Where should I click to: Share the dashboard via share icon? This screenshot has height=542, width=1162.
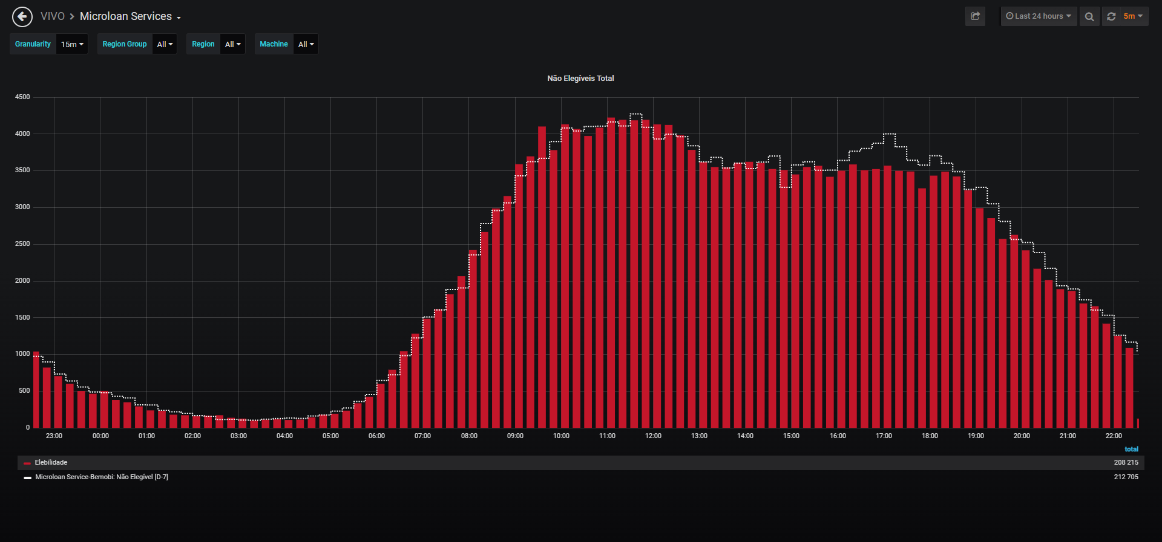coord(975,16)
